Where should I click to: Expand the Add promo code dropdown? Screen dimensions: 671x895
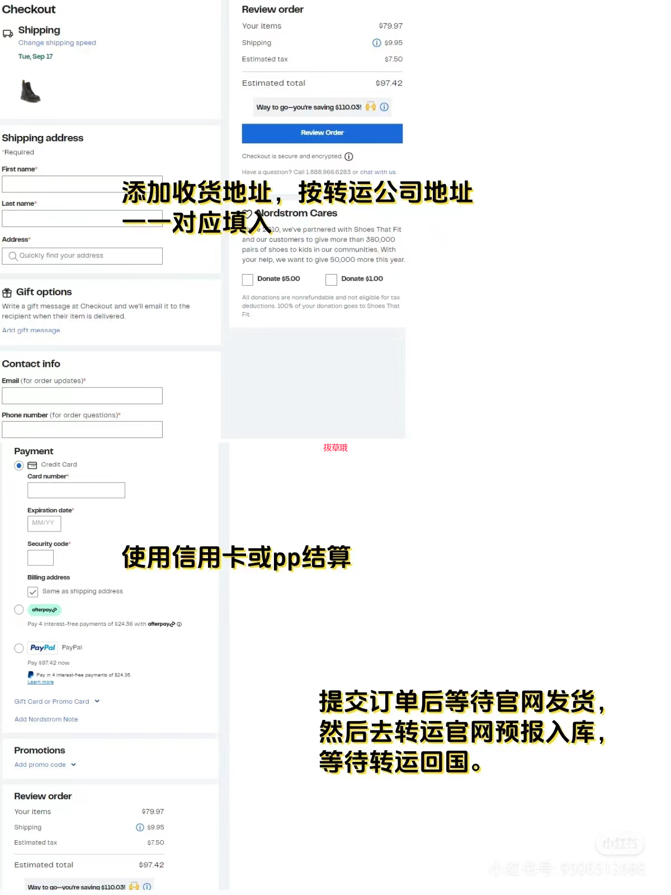45,765
